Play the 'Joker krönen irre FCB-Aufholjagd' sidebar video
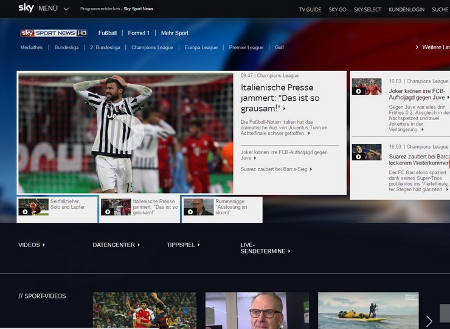 (x=358, y=91)
